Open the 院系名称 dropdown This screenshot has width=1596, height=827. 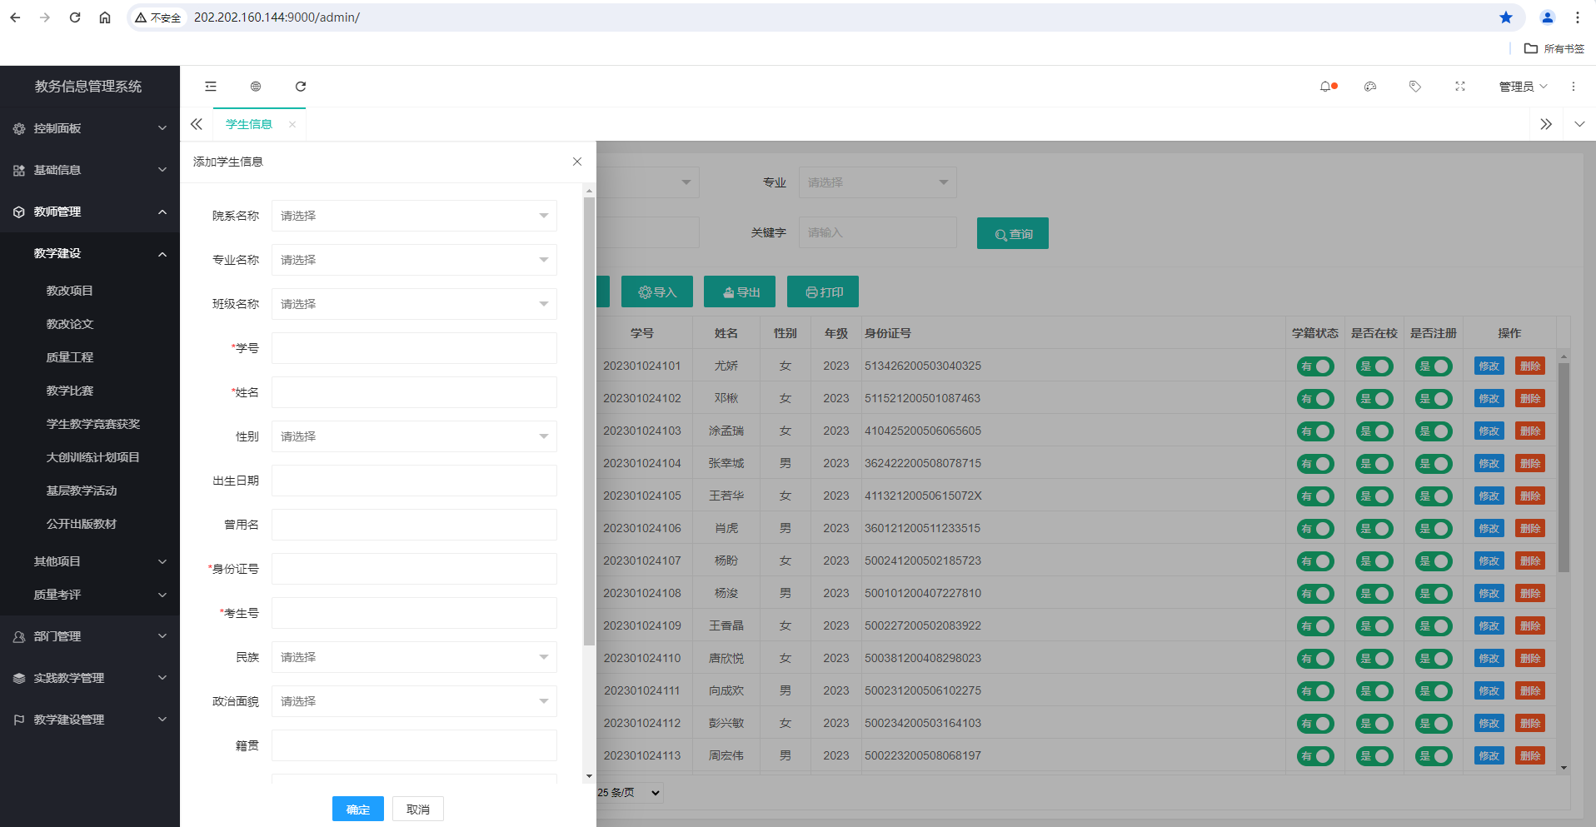414,216
